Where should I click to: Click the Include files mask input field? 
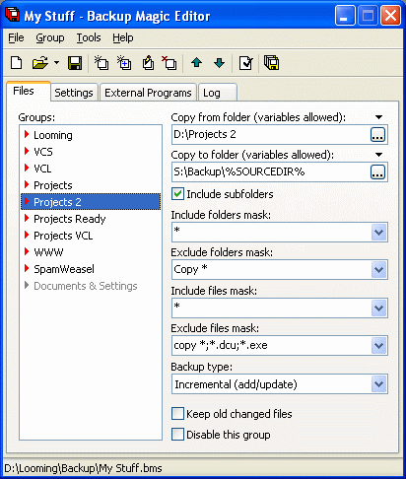272,308
